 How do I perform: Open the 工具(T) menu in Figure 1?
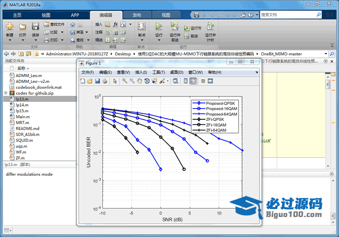[x=158, y=72]
